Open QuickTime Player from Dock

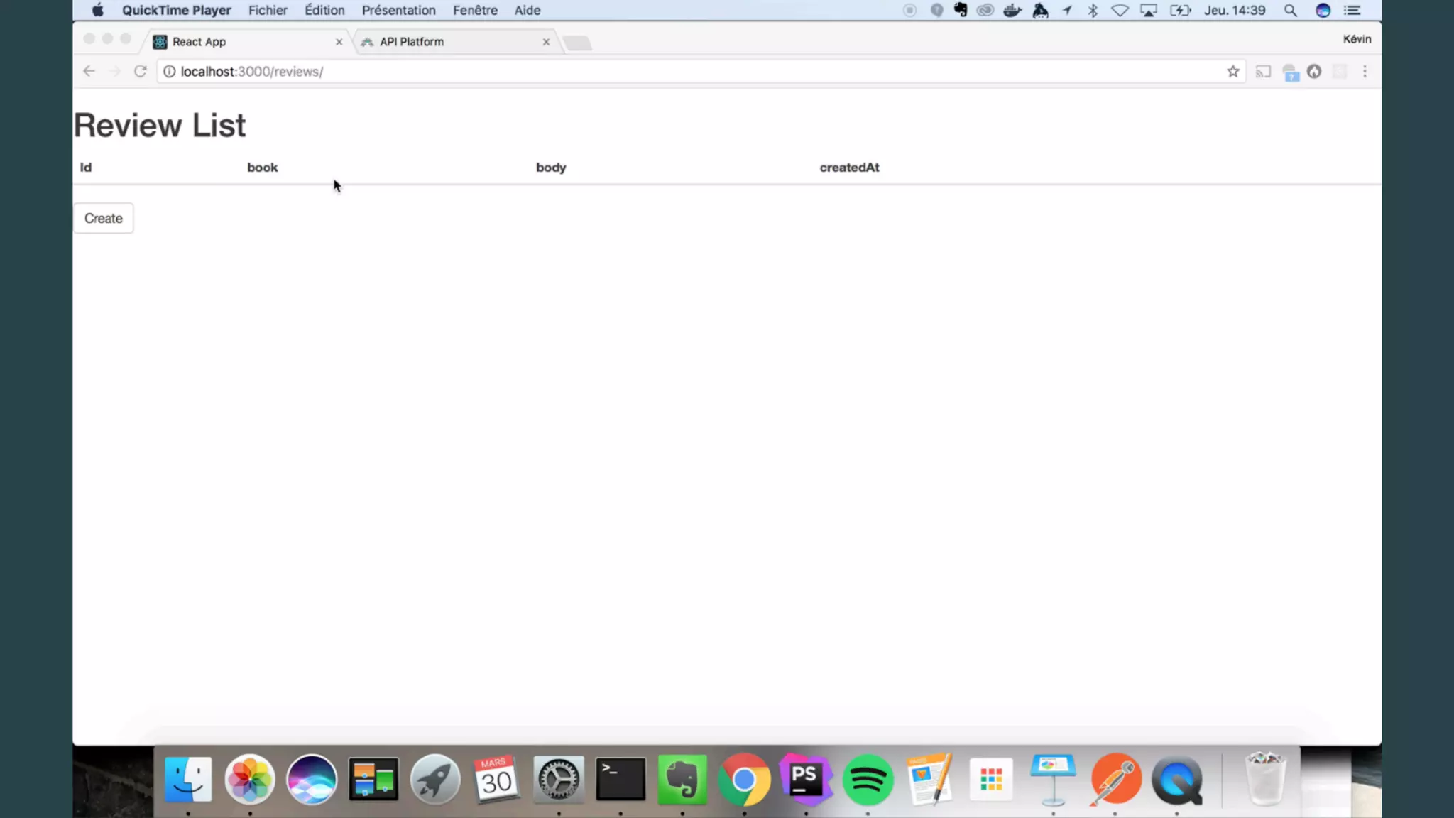tap(1176, 780)
